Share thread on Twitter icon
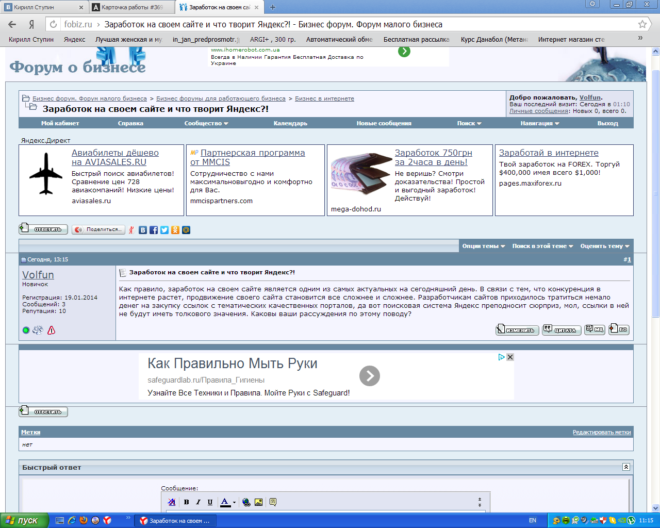The width and height of the screenshot is (660, 528). [x=164, y=230]
